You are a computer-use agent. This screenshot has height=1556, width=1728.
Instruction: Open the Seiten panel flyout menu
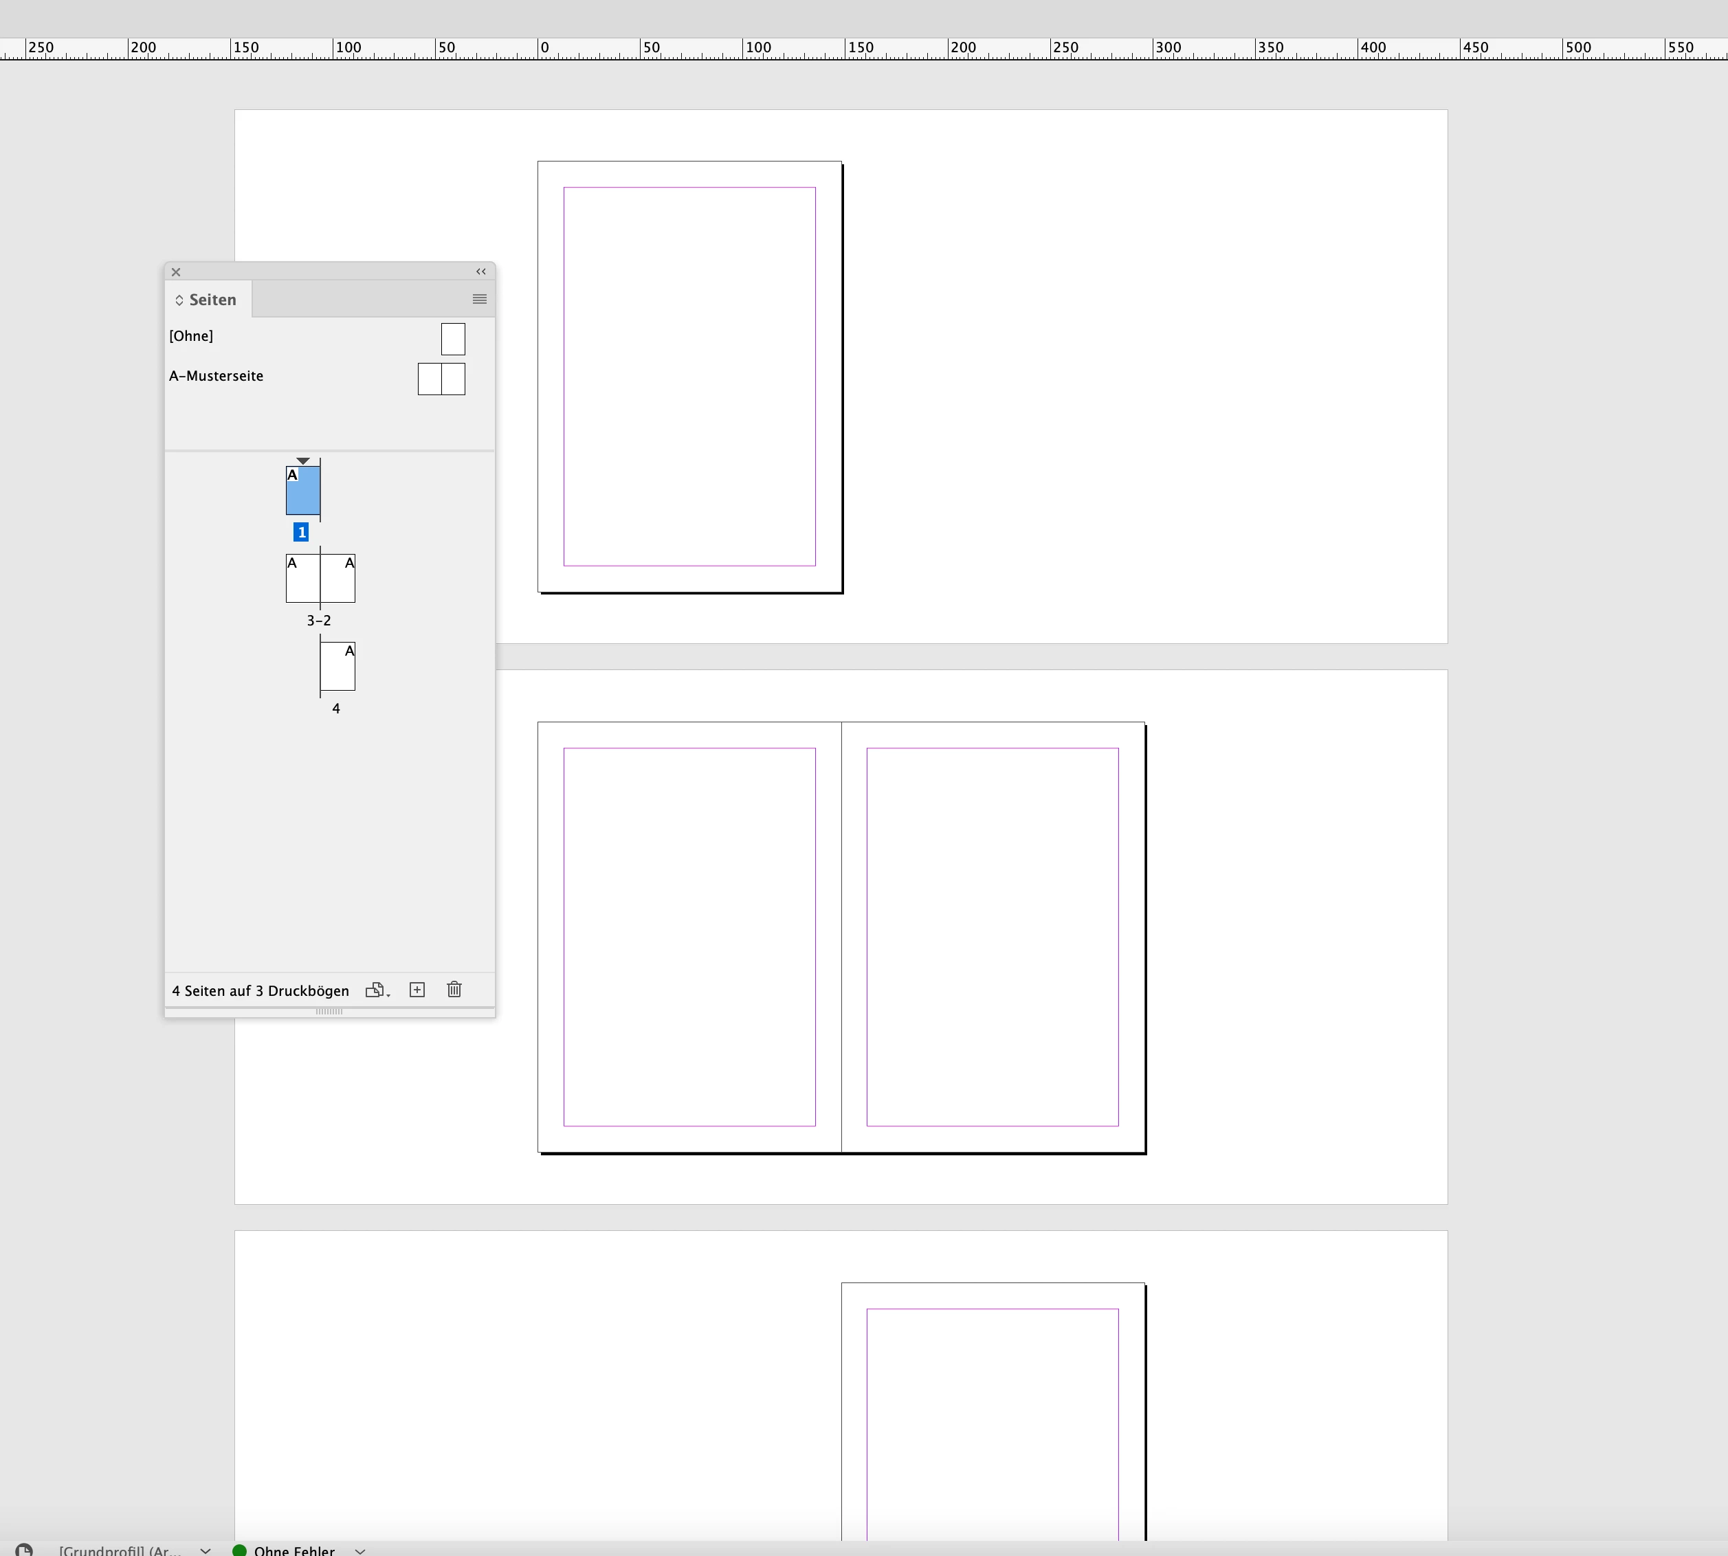[480, 299]
